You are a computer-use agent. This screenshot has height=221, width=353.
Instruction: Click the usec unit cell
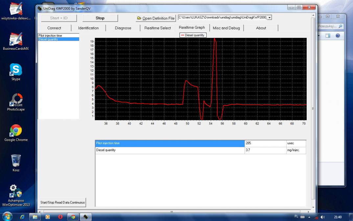pos(296,143)
